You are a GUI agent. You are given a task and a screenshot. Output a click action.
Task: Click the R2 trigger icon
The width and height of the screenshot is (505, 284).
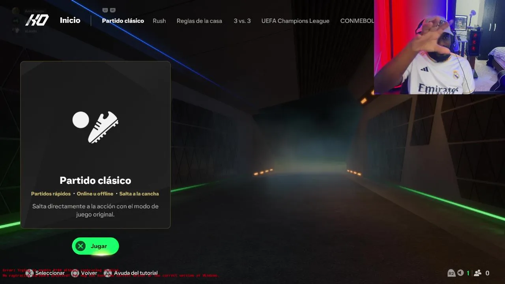tap(451, 273)
